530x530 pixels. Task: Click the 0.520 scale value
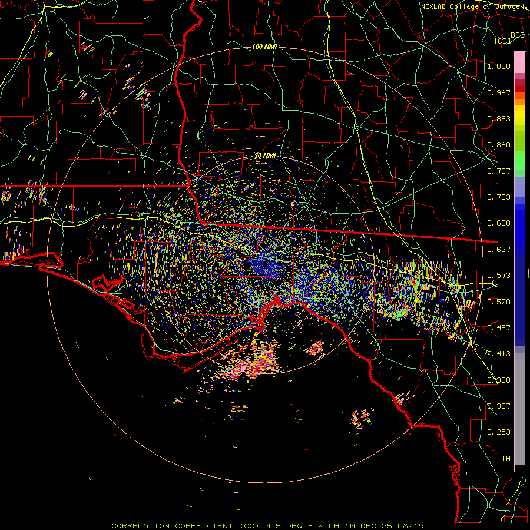pyautogui.click(x=499, y=302)
